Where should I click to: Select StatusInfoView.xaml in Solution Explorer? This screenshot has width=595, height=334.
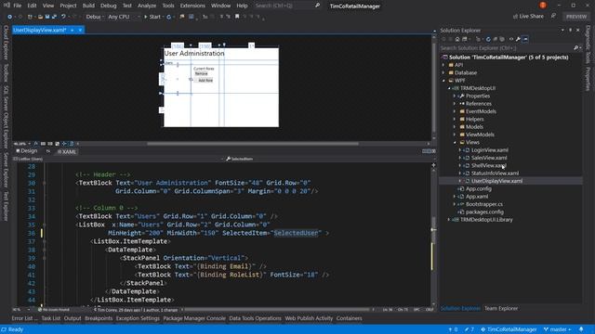click(495, 173)
